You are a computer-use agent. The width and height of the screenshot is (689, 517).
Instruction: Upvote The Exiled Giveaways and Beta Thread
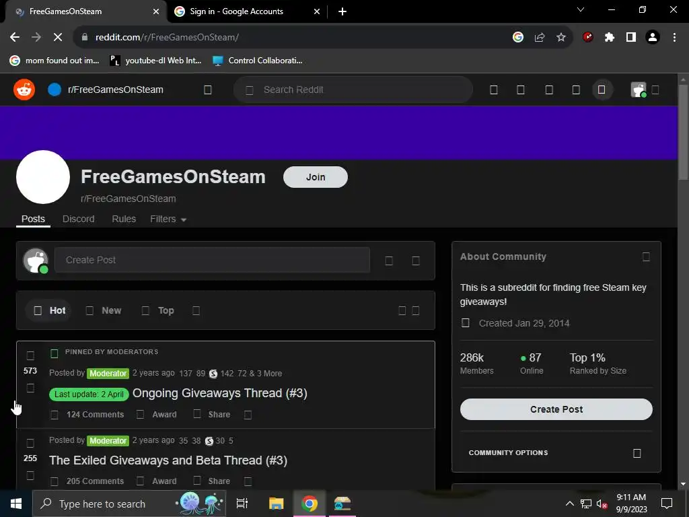pyautogui.click(x=30, y=443)
